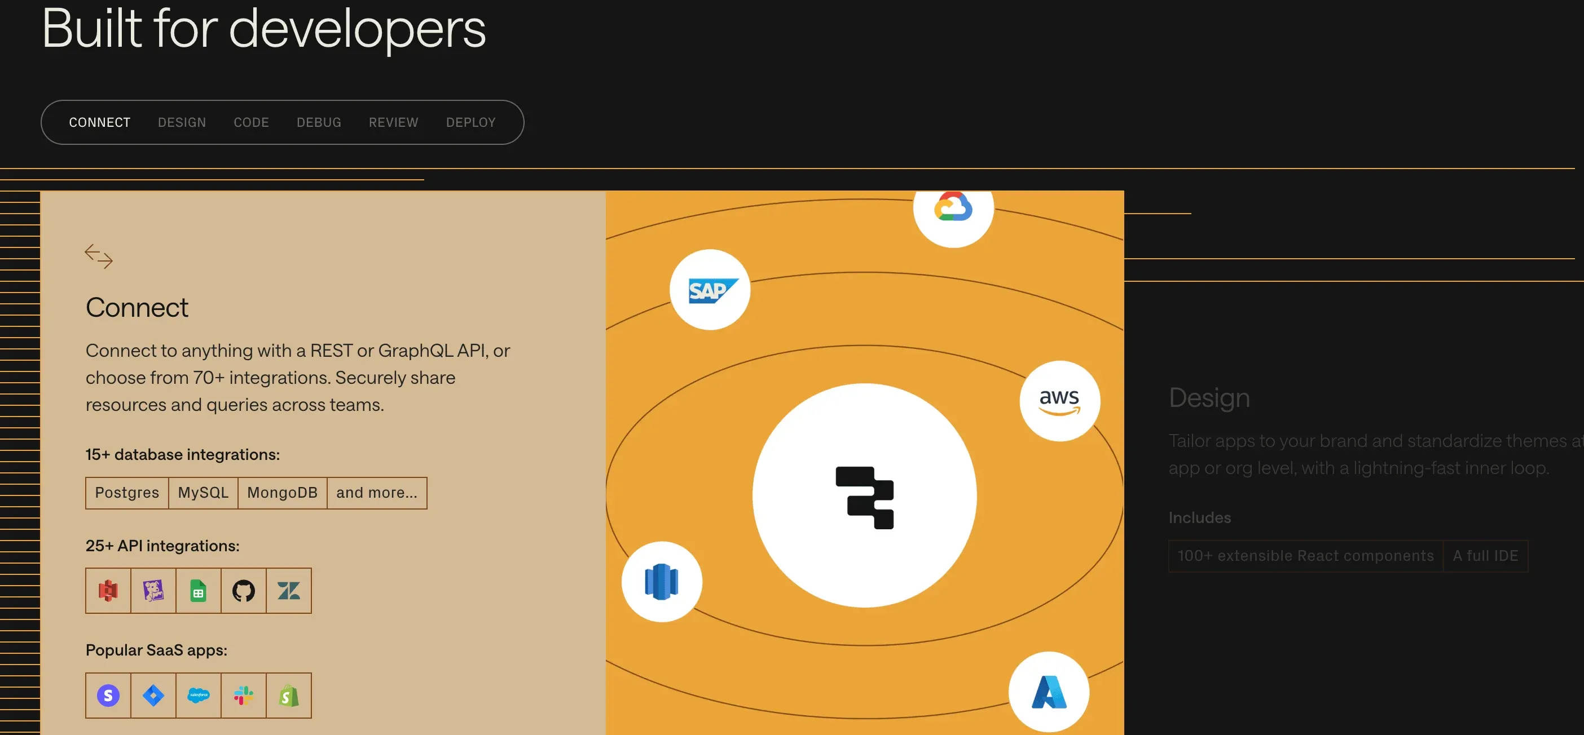Click the GitHub API integration icon
This screenshot has height=735, width=1584.
click(244, 590)
